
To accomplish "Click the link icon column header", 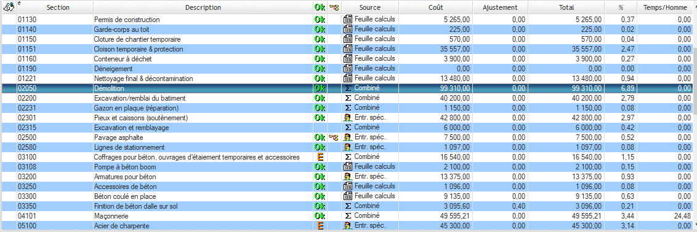I will coord(334,7).
